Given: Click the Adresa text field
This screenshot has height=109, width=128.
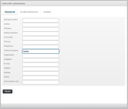Looking at the screenshot, I should 41,73.
